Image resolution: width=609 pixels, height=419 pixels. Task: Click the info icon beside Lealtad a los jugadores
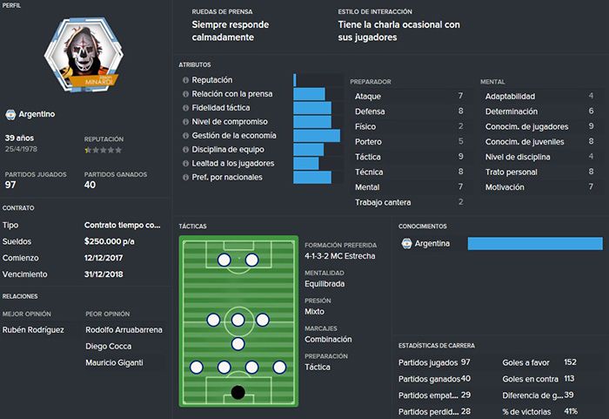(x=185, y=164)
